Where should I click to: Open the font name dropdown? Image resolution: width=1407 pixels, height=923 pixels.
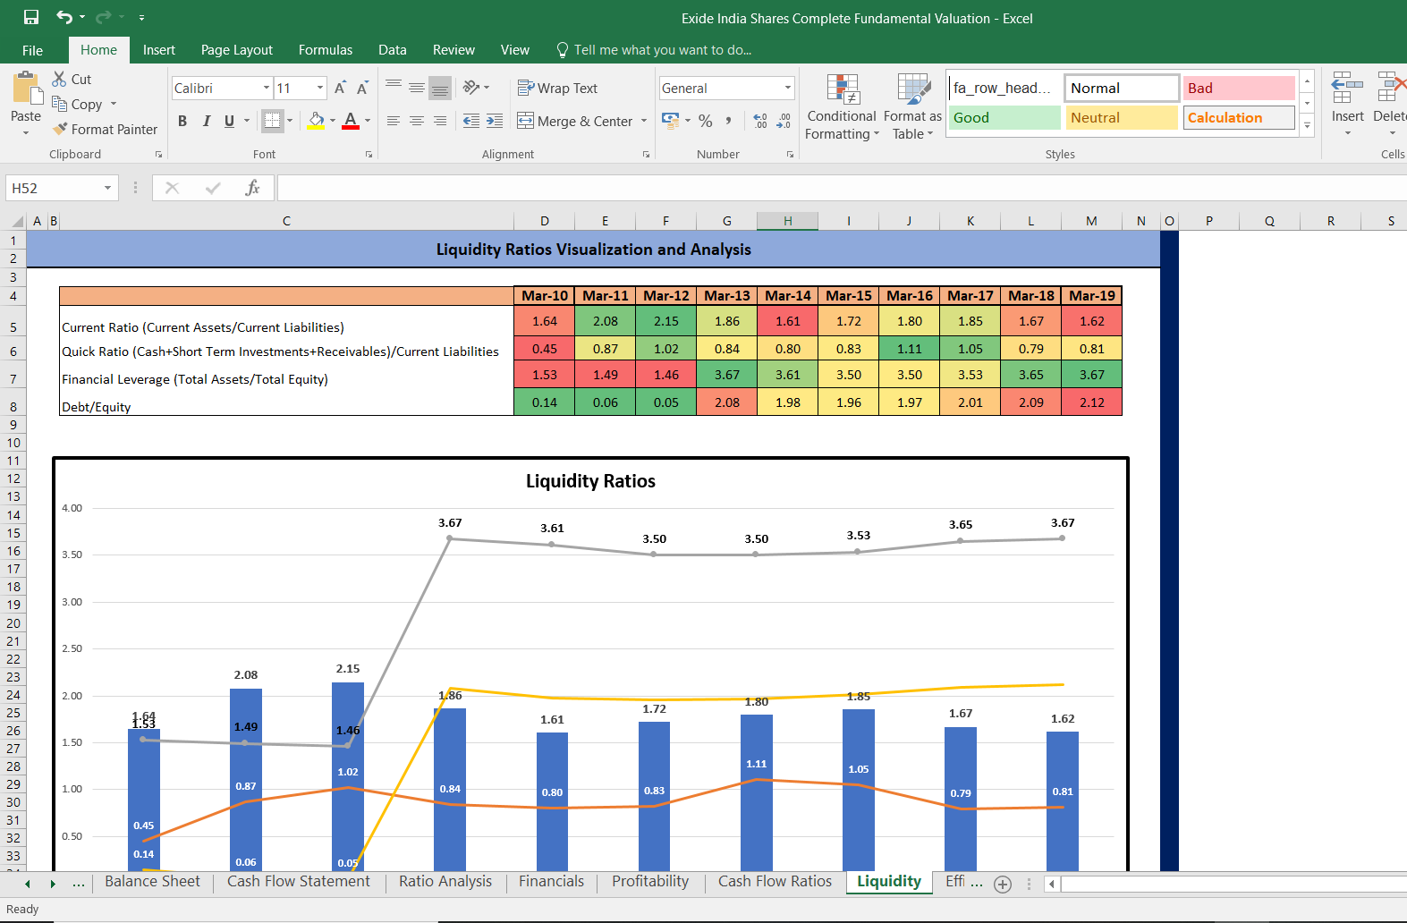[267, 88]
